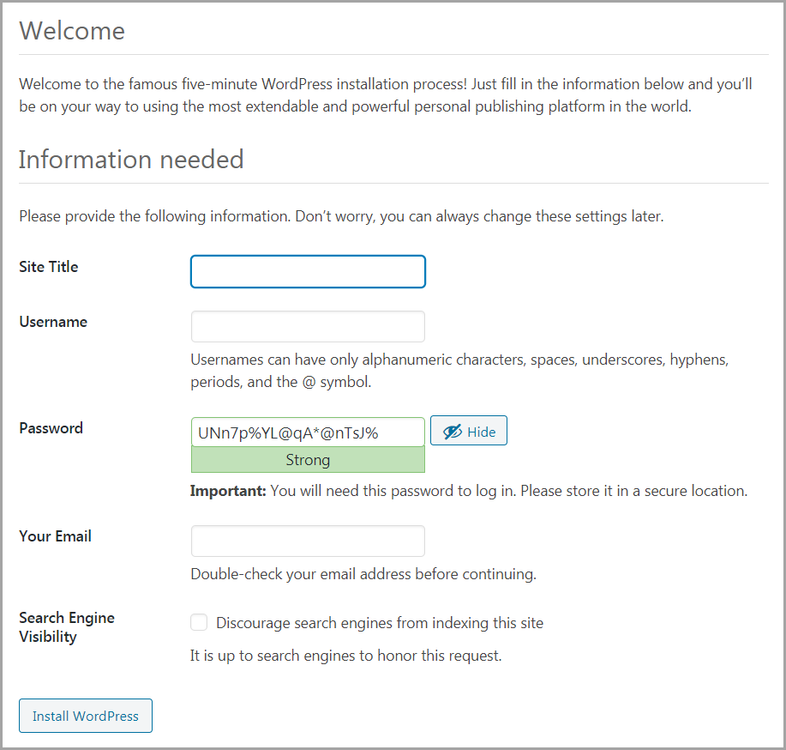
Task: Click 'Double-check your email address before continuing.' text
Action: point(363,574)
